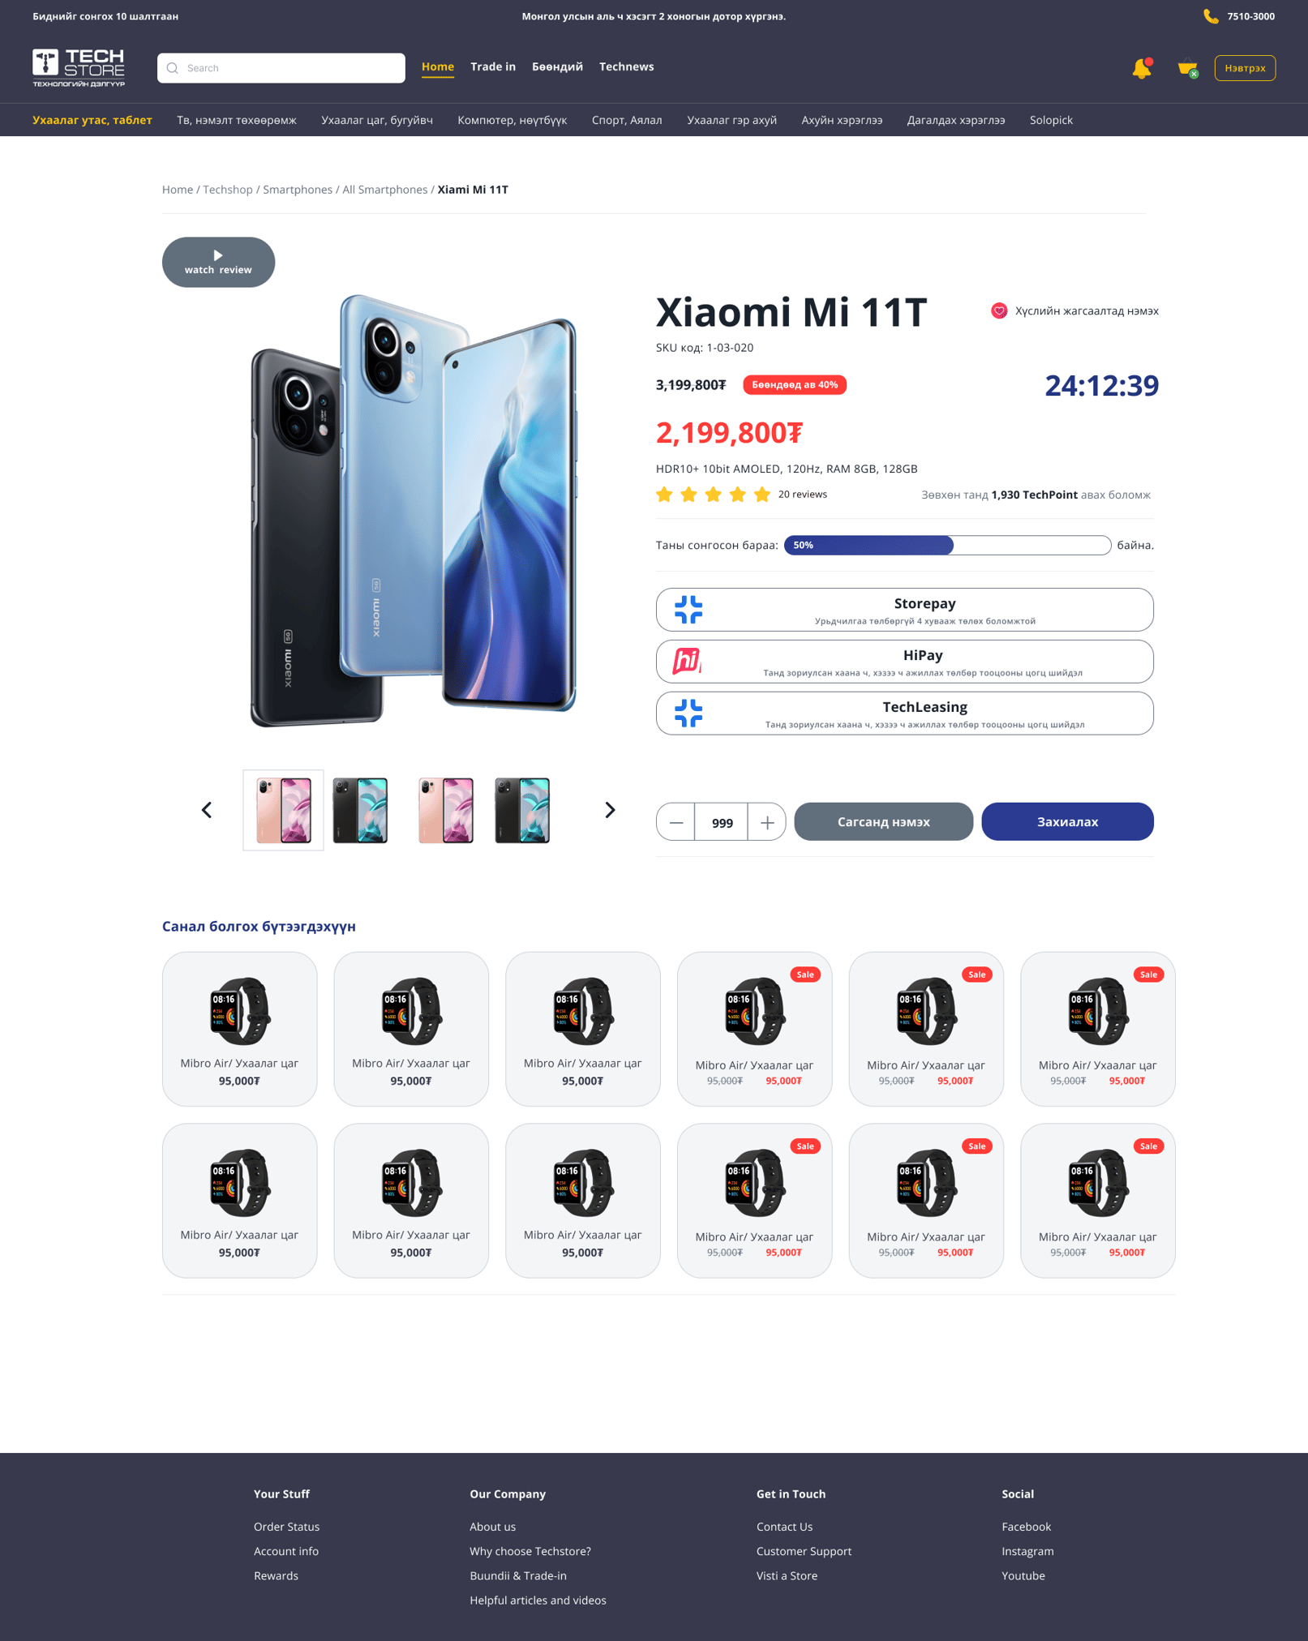This screenshot has height=1641, width=1308.
Task: Open the shopping cart icon
Action: tap(1188, 68)
